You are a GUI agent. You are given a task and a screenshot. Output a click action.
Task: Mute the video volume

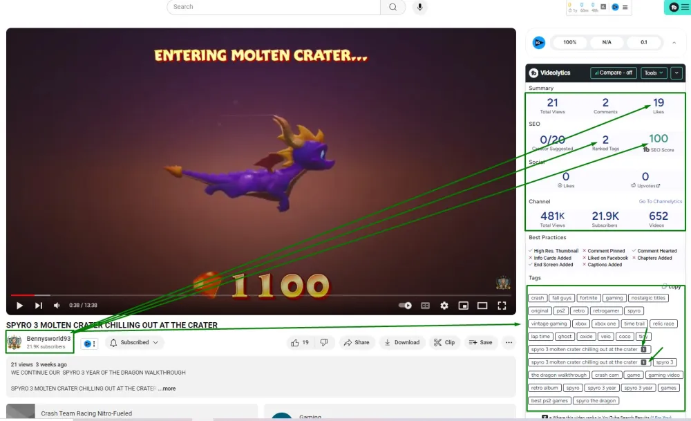pyautogui.click(x=57, y=306)
